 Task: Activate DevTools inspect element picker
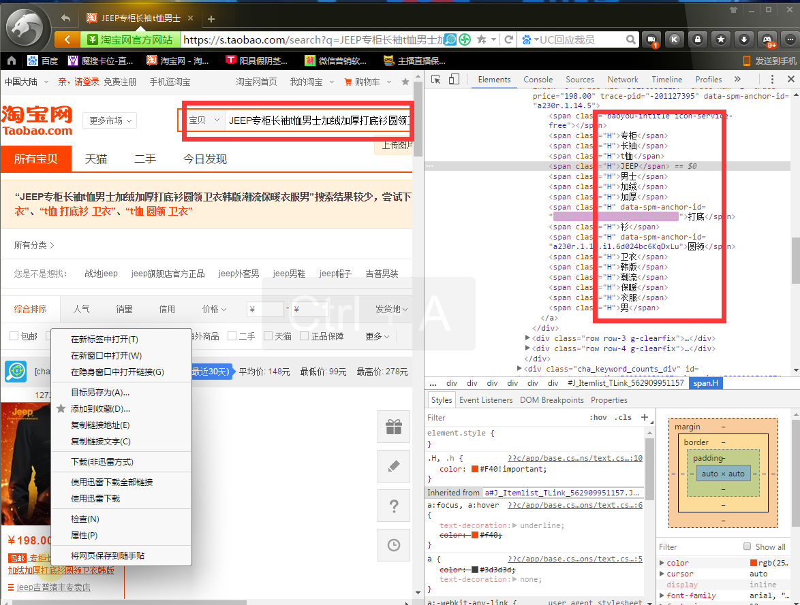[x=435, y=80]
